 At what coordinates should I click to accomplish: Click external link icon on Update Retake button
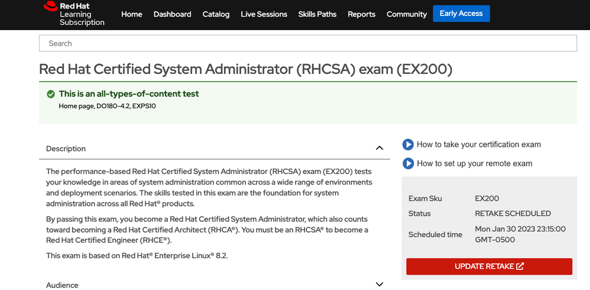click(x=520, y=266)
